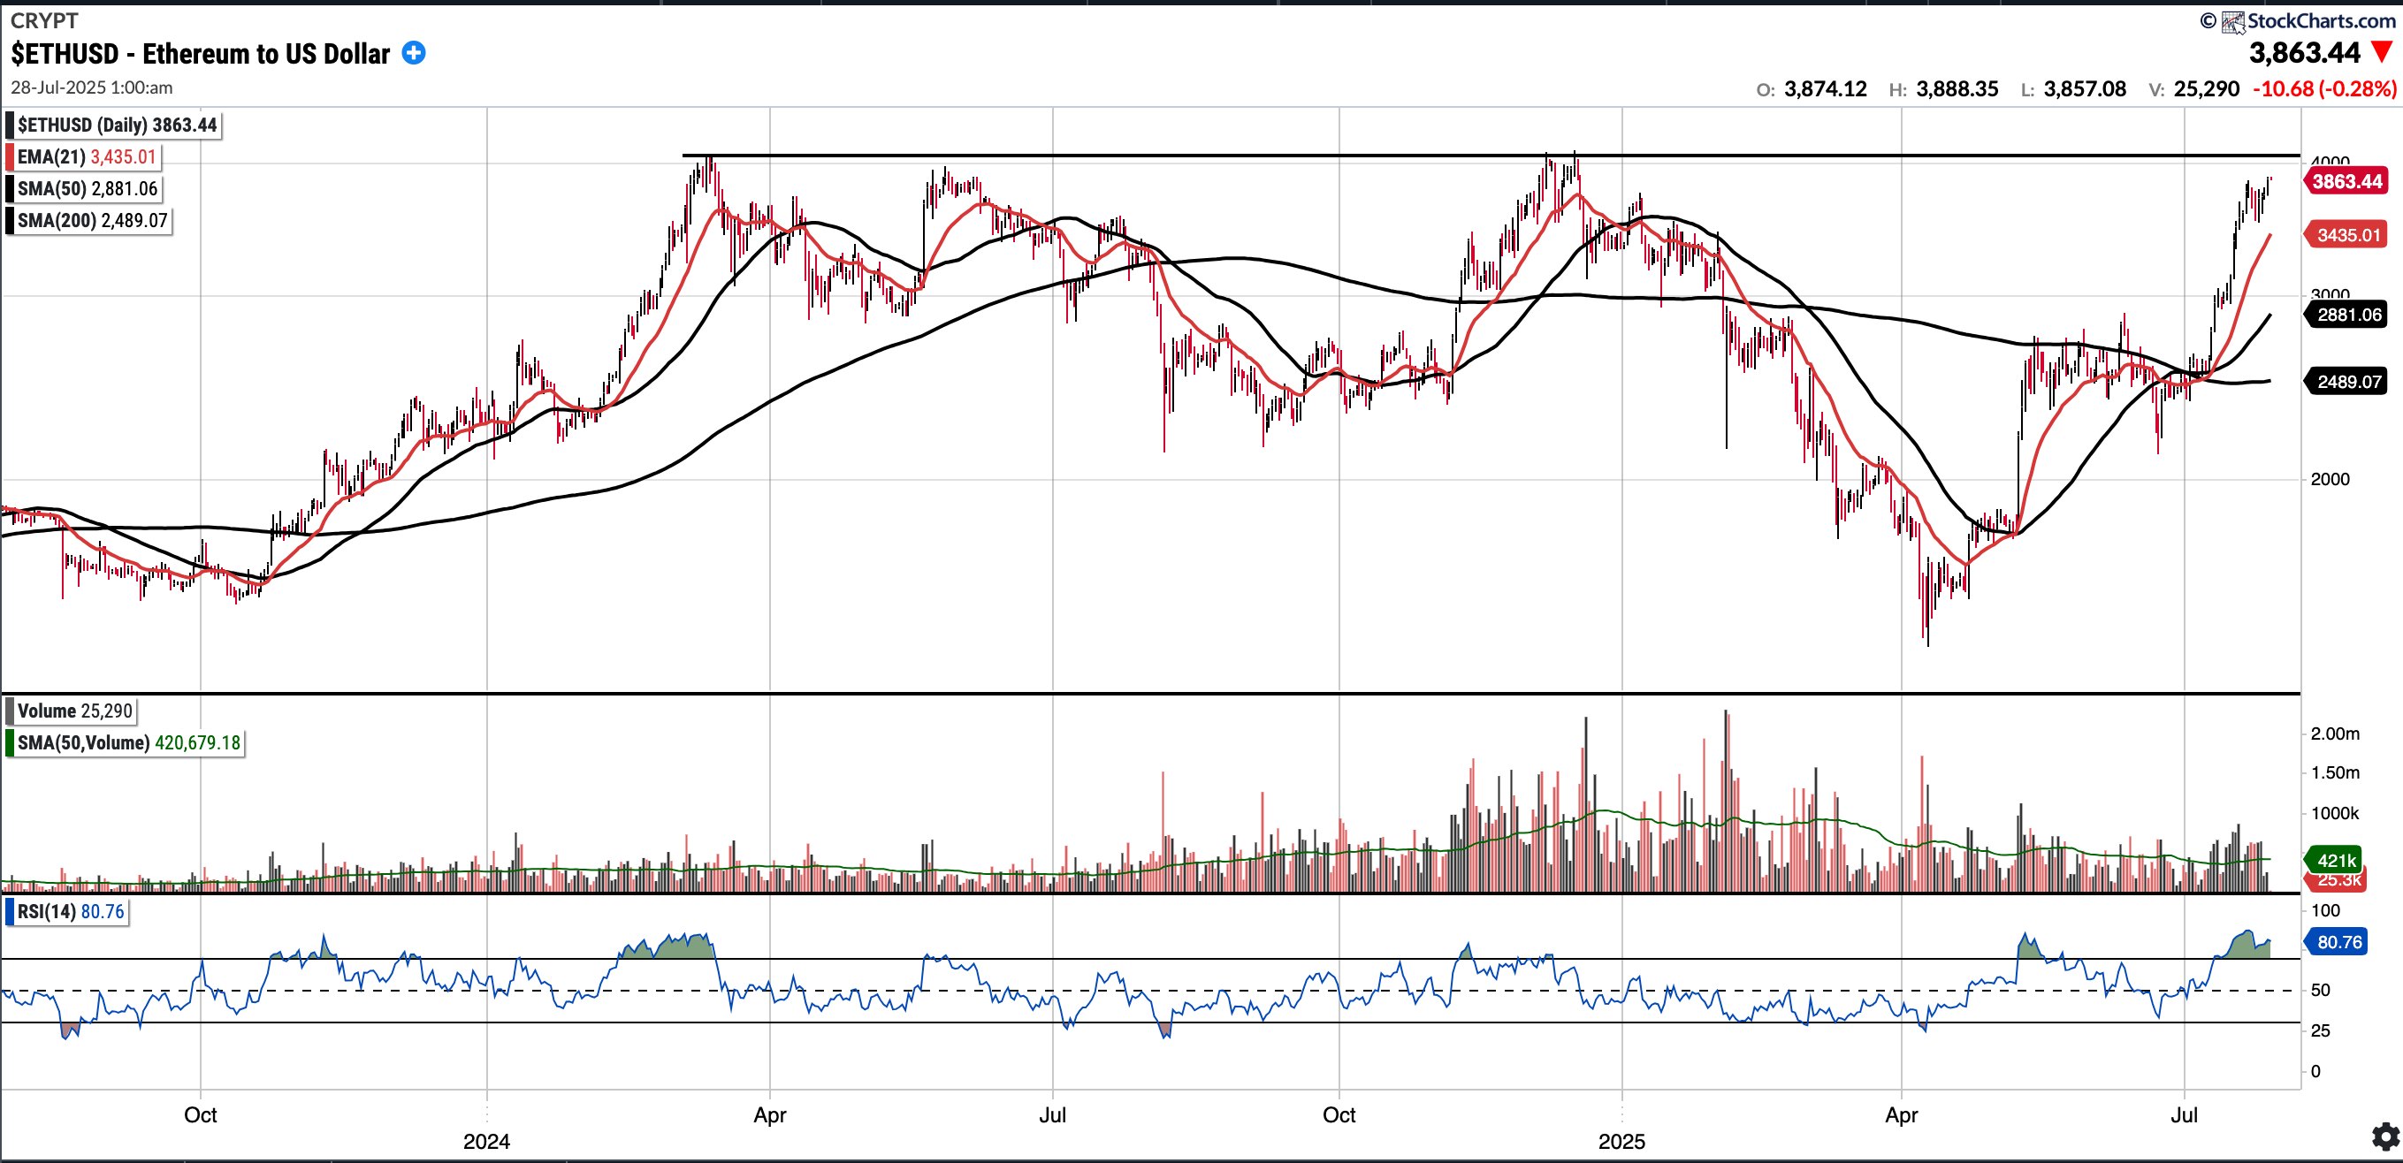Open chart settings gear icon

2384,1136
